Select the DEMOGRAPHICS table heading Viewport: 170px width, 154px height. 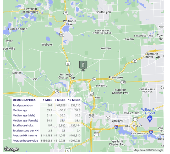(24, 100)
